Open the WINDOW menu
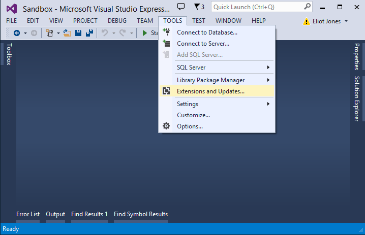The image size is (365, 235). [228, 21]
